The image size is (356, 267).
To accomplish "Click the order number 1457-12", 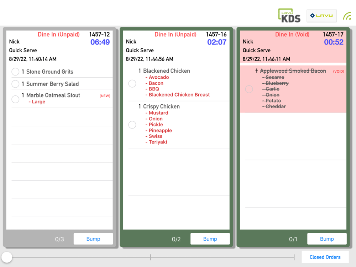I will pyautogui.click(x=99, y=34).
